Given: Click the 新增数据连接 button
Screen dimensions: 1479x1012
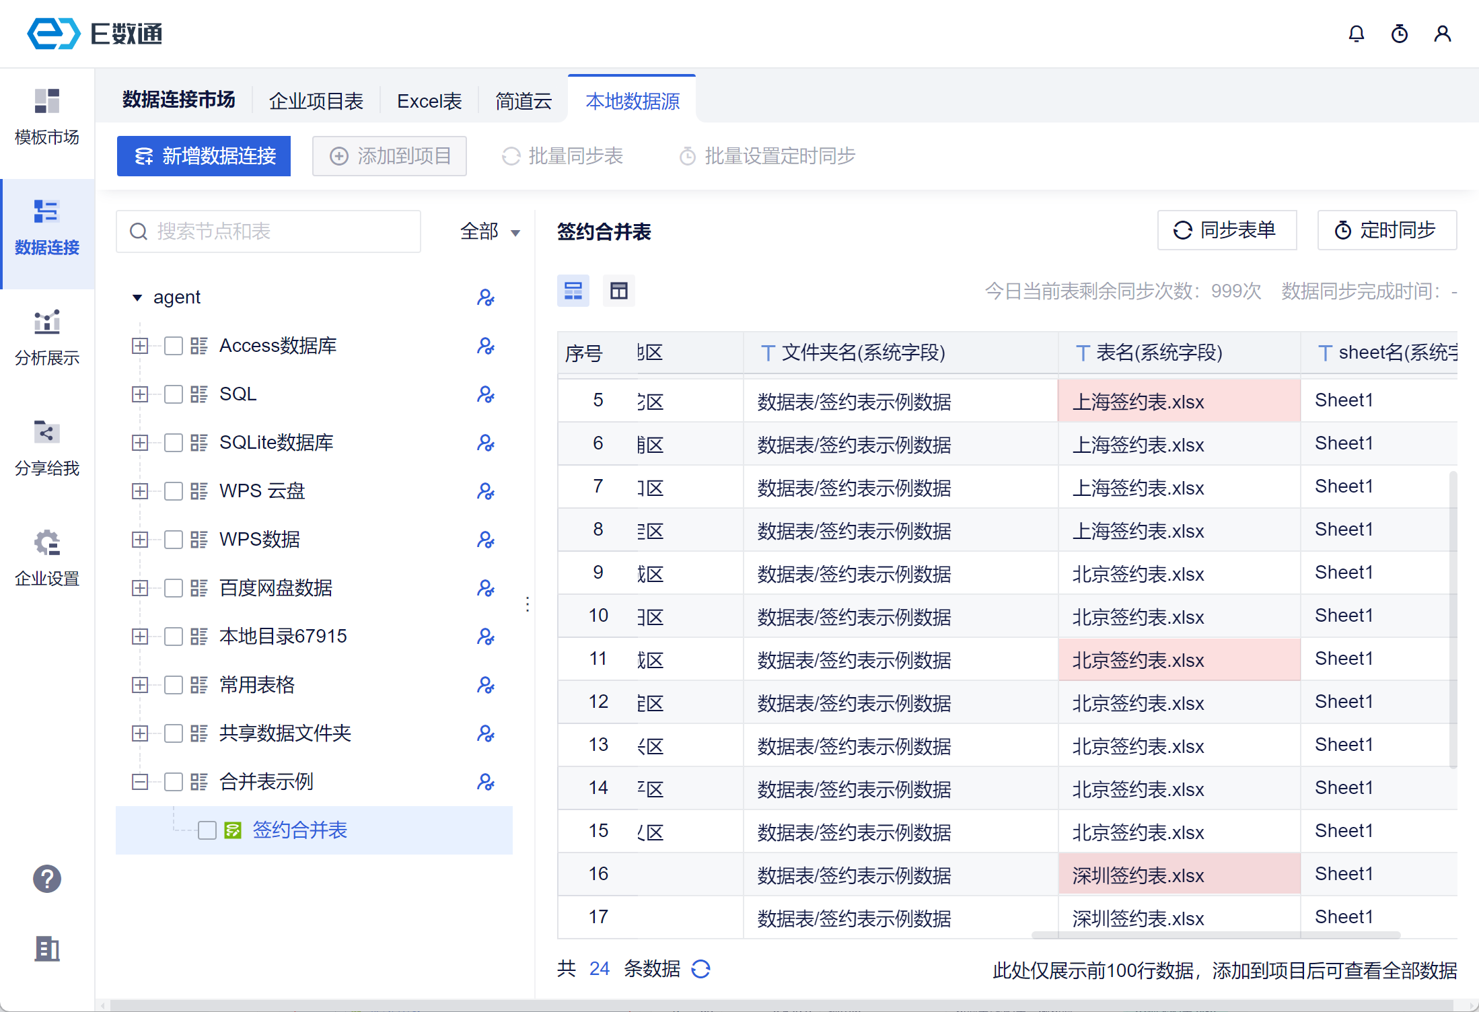Looking at the screenshot, I should [x=204, y=156].
